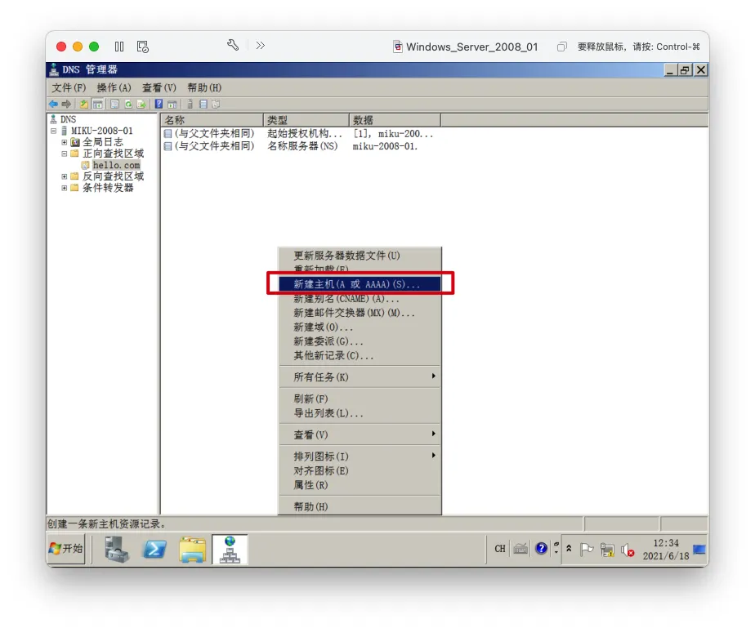
Task: Click the CH input language indicator
Action: (x=500, y=549)
